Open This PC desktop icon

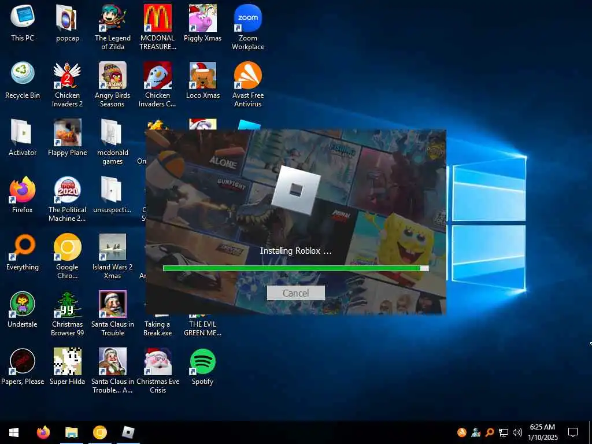tap(23, 23)
